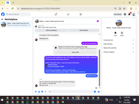Expand the Chat members section
Screen dimensions: 139x104
tap(119, 44)
